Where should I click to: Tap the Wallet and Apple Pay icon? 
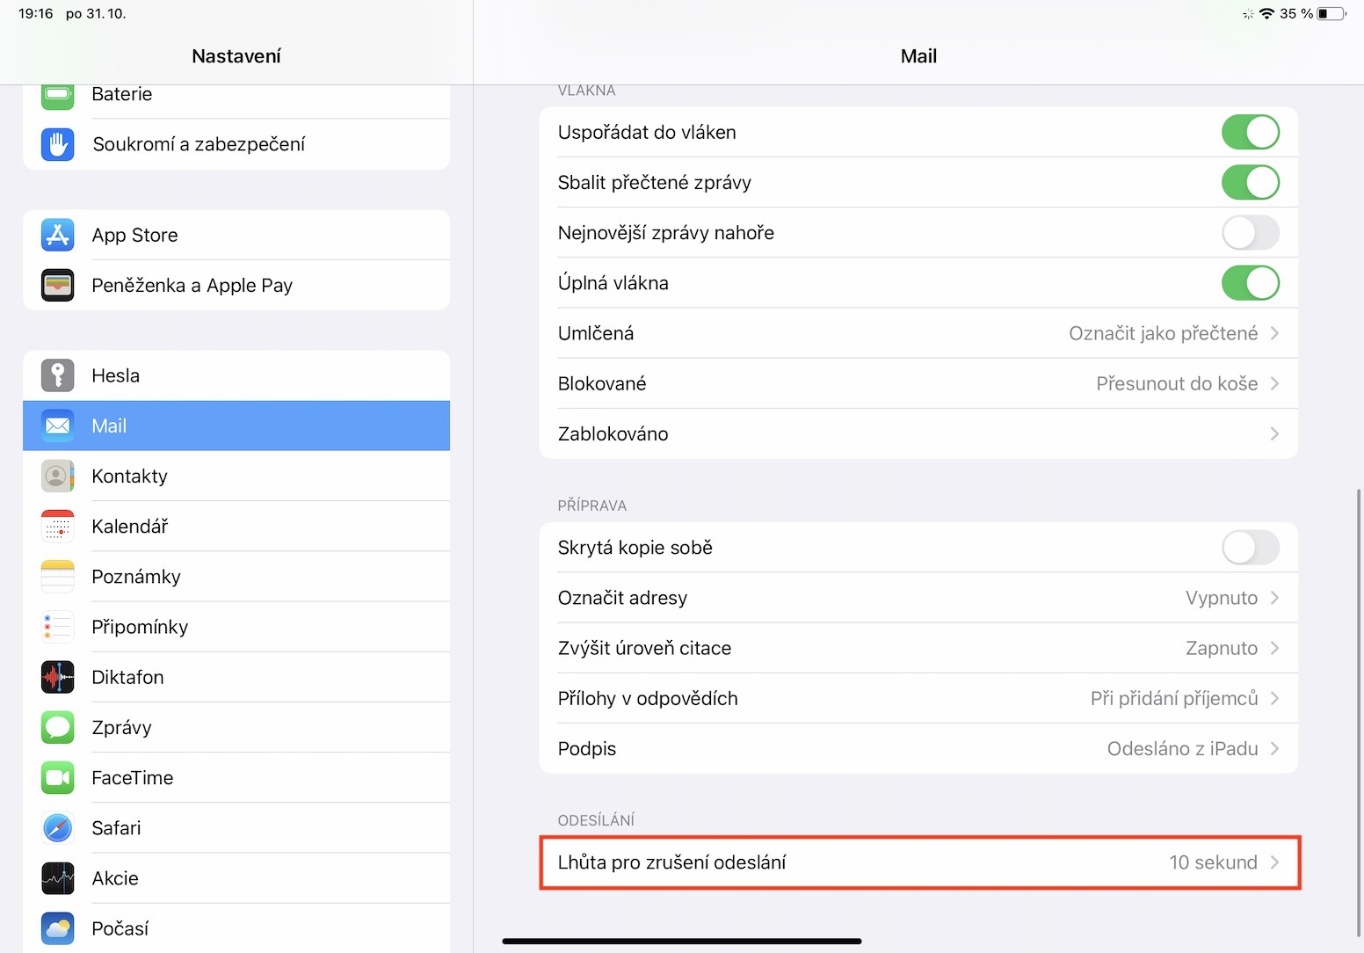click(x=58, y=285)
